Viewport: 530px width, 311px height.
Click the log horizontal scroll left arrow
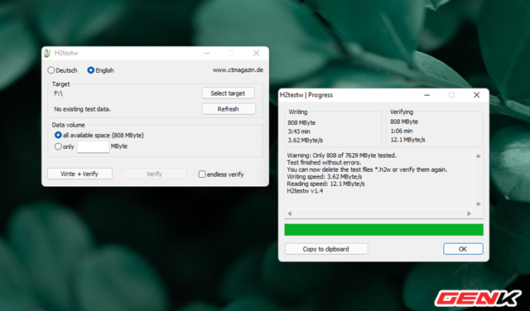[290, 213]
